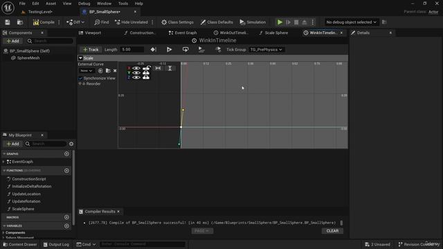Toggle visibility of the Z curve
The image size is (443, 249).
136,77
